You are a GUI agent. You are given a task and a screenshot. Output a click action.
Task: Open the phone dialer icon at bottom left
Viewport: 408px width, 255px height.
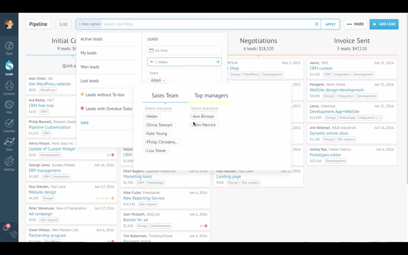[13, 235]
